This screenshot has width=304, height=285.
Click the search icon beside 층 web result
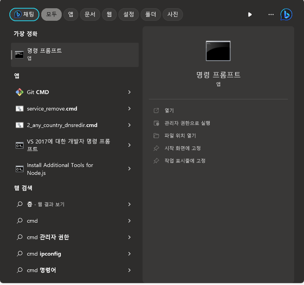click(x=20, y=204)
